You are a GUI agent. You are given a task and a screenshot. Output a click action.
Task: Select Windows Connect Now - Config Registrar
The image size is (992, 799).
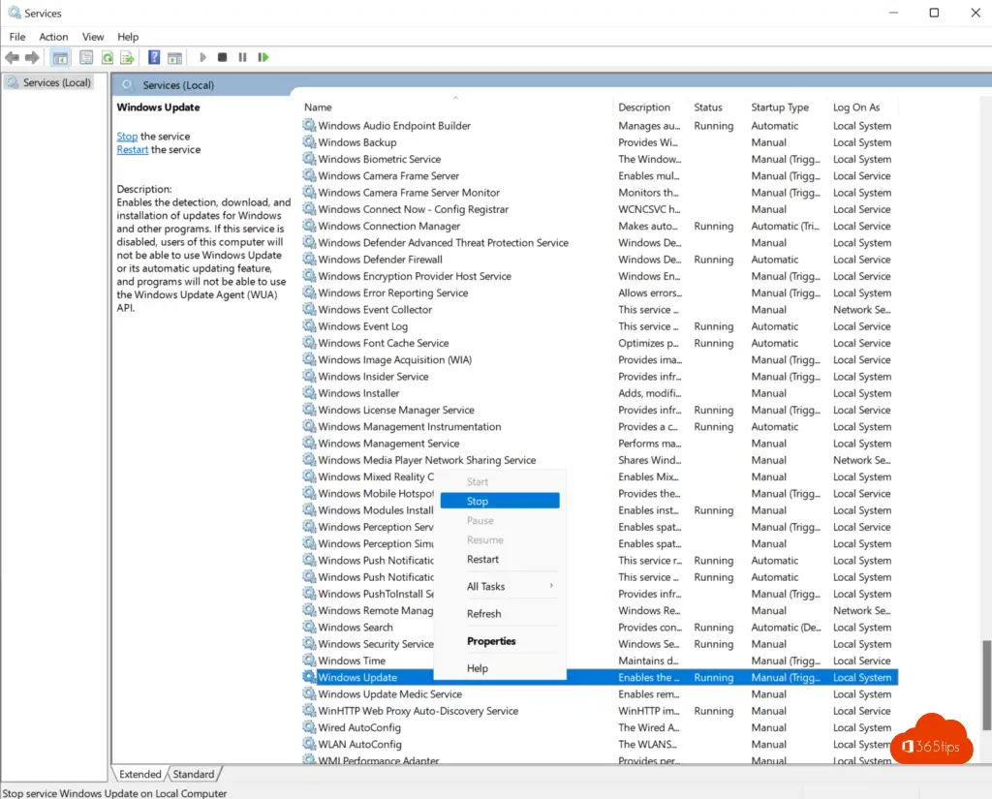click(x=599, y=209)
